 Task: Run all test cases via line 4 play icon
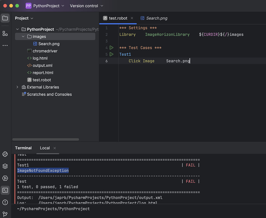click(x=112, y=48)
